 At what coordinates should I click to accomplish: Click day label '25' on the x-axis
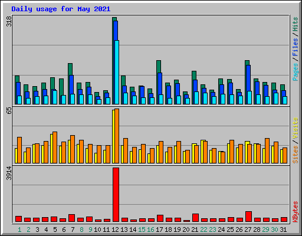click(x=230, y=230)
